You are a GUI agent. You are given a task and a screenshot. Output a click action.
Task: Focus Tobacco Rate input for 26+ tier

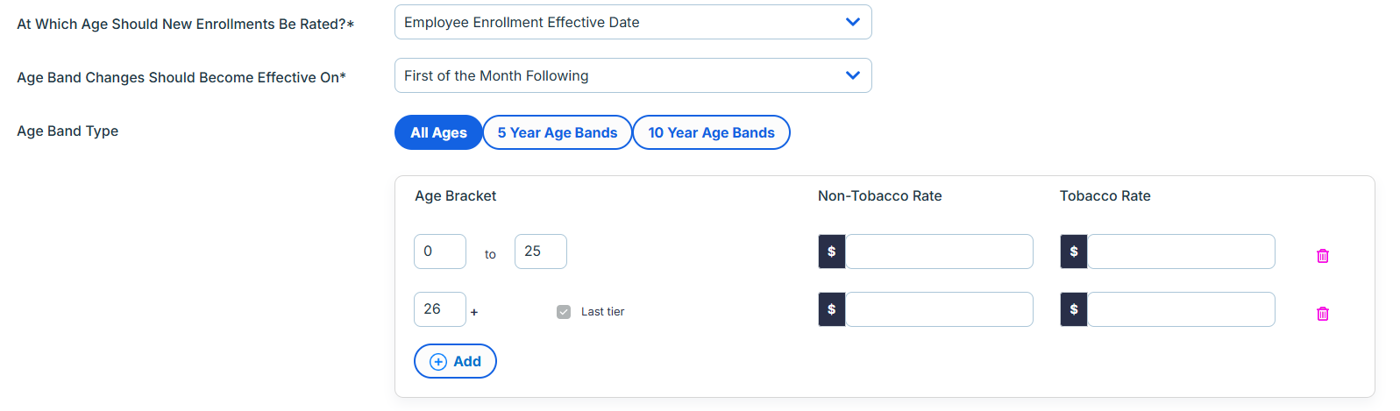coord(1181,309)
